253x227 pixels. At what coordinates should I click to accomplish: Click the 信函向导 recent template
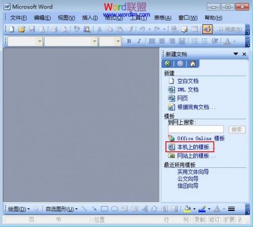tap(188, 186)
